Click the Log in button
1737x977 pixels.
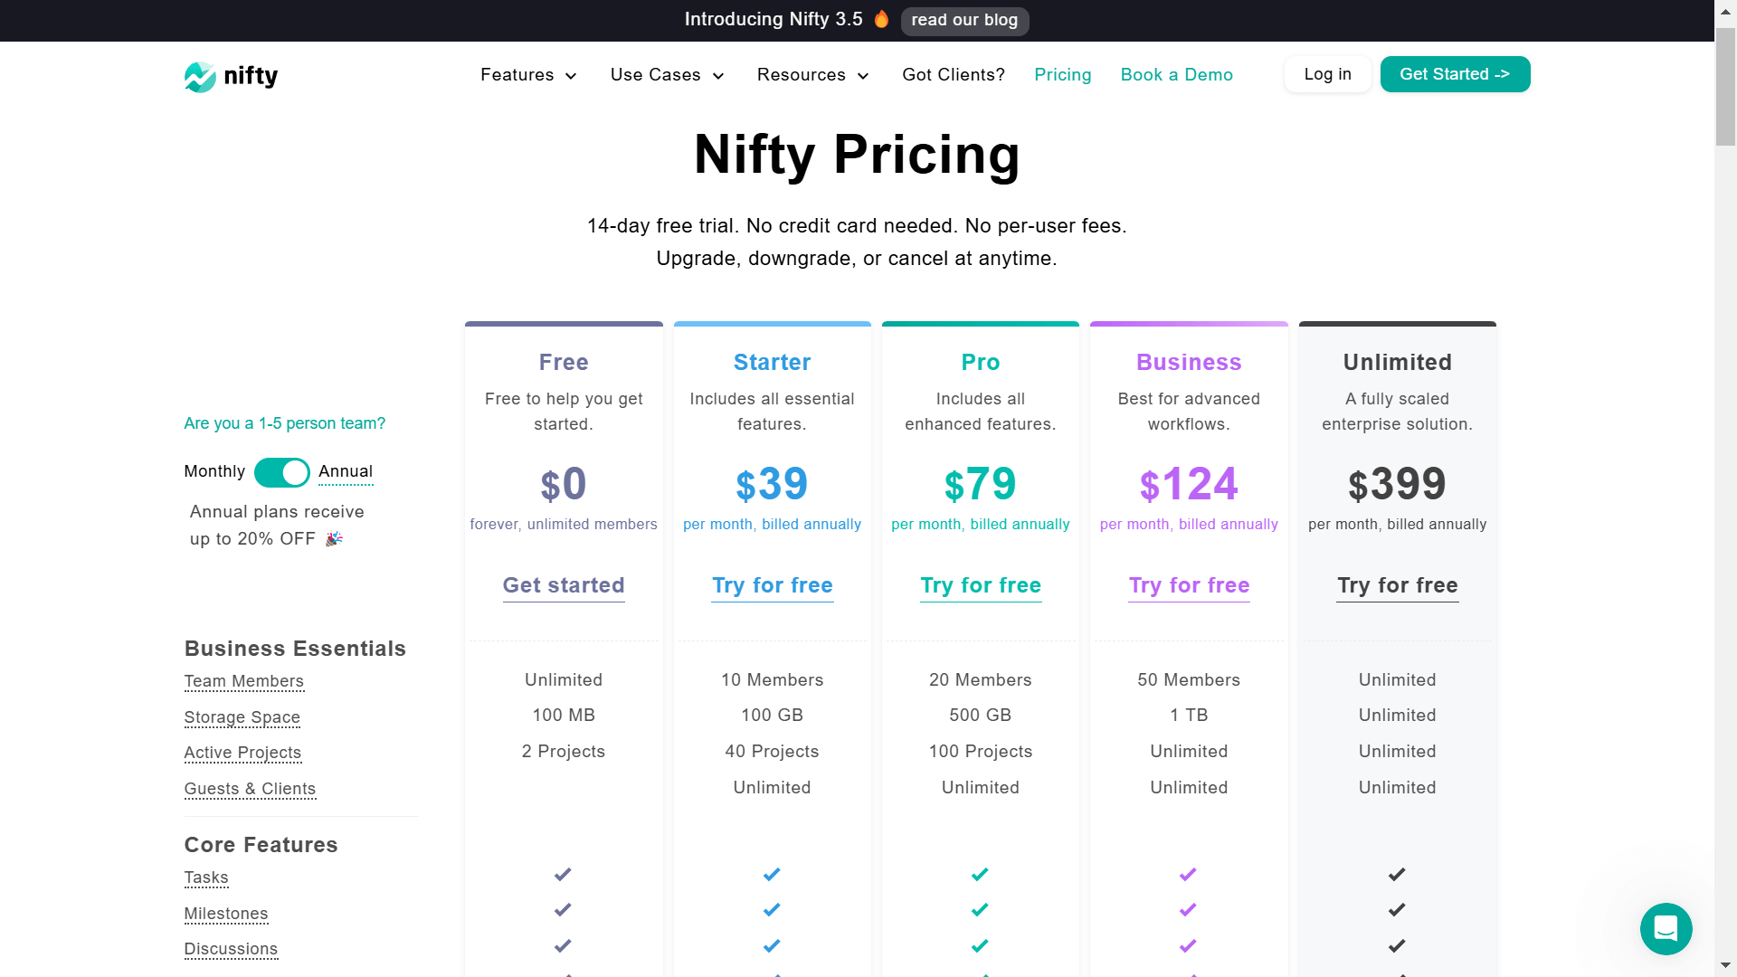(x=1327, y=74)
